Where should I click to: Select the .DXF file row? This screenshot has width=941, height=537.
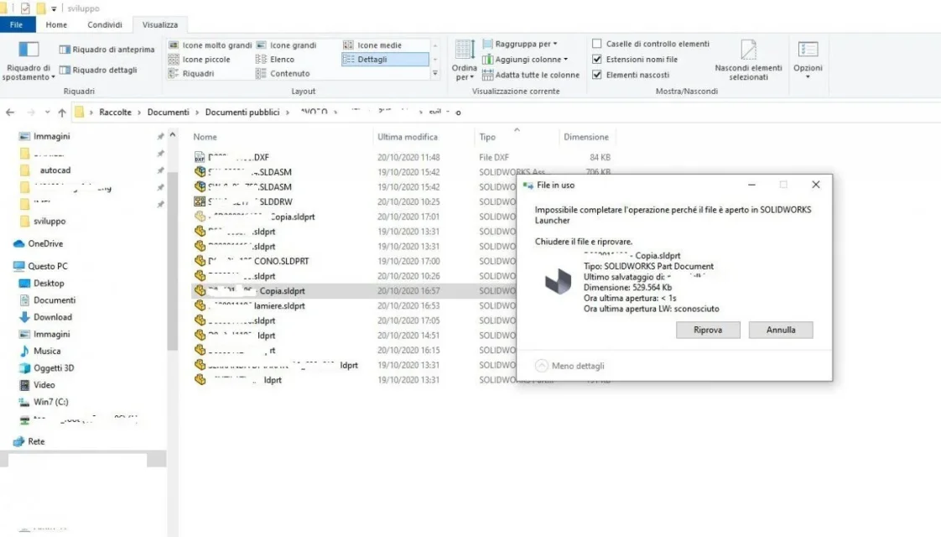coord(402,158)
